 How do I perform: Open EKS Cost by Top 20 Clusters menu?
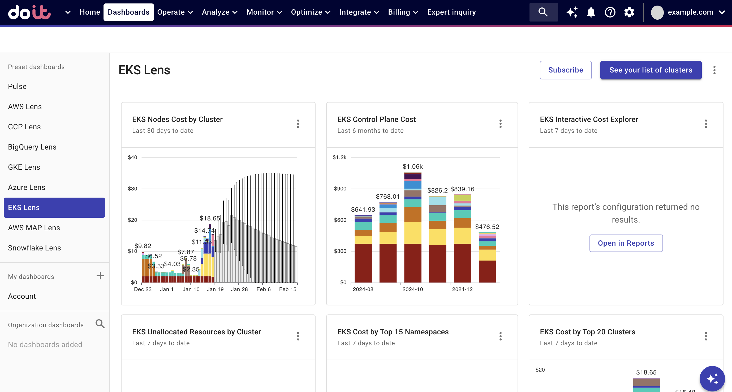coord(706,336)
